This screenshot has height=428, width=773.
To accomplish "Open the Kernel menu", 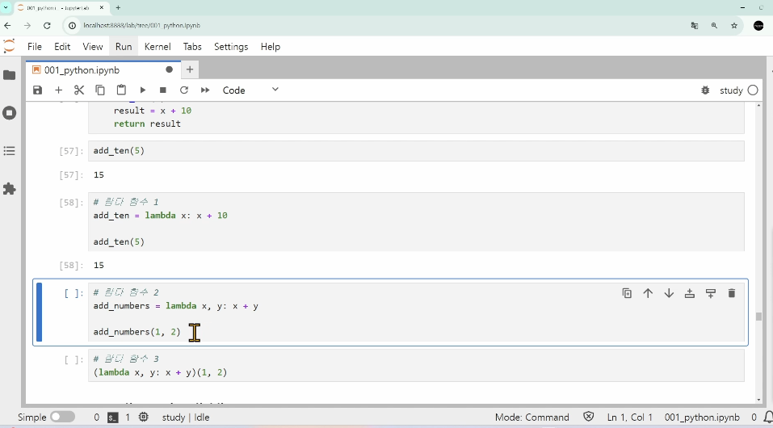I will [158, 47].
